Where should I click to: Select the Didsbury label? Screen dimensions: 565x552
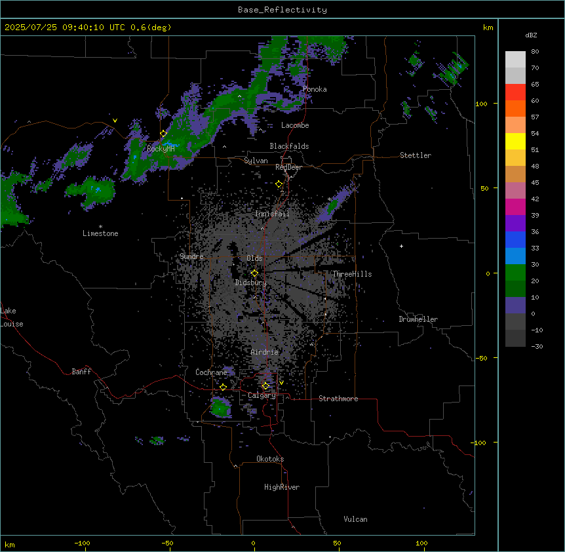click(251, 283)
